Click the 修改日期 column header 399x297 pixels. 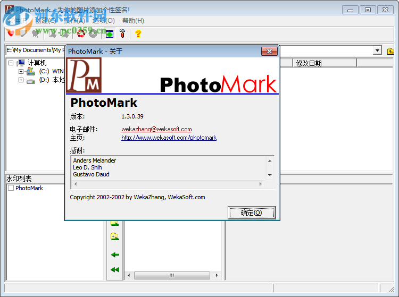[x=325, y=63]
